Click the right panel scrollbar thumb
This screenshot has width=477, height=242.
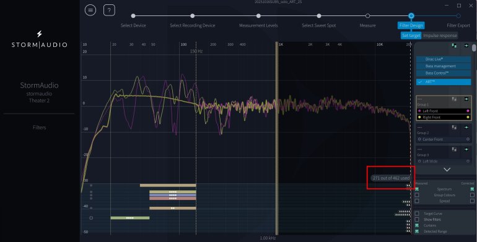(x=474, y=48)
